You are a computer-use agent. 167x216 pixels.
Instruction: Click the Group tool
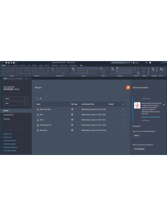135,70
